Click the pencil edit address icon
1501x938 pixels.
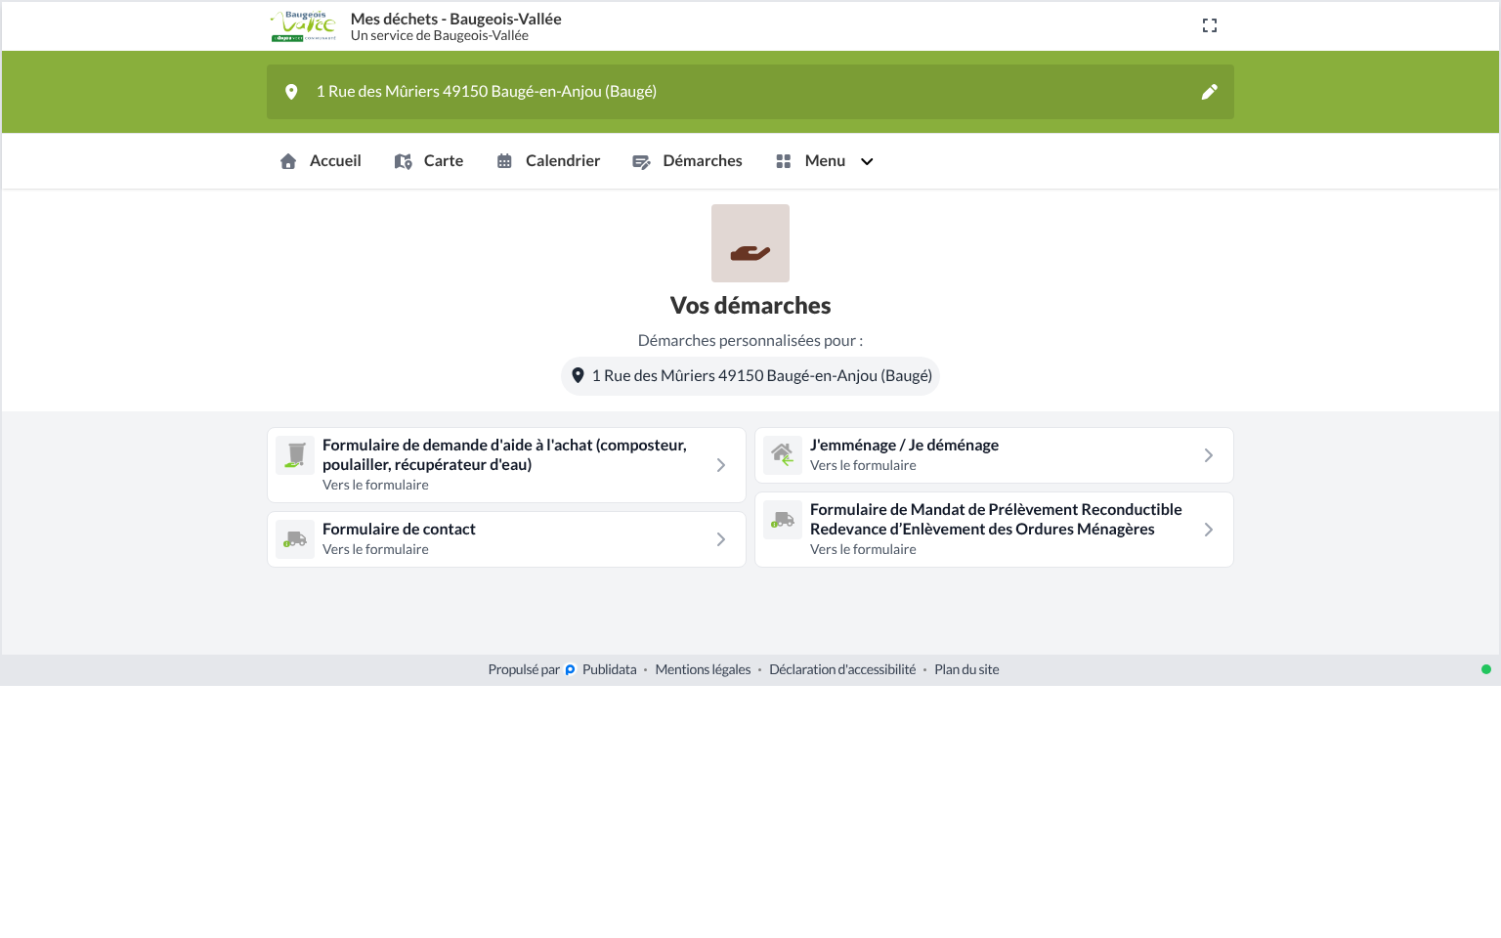point(1209,92)
